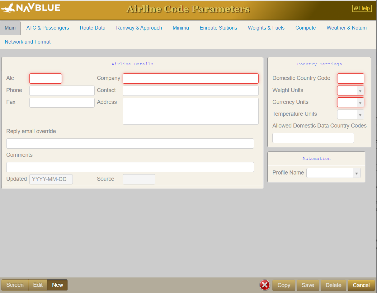This screenshot has height=293, width=377.
Task: Open the Help link
Action: pyautogui.click(x=362, y=8)
